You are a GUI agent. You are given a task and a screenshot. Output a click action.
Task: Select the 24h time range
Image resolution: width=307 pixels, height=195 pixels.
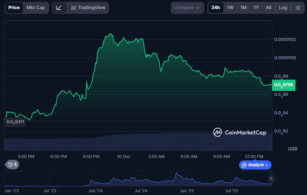coord(215,8)
